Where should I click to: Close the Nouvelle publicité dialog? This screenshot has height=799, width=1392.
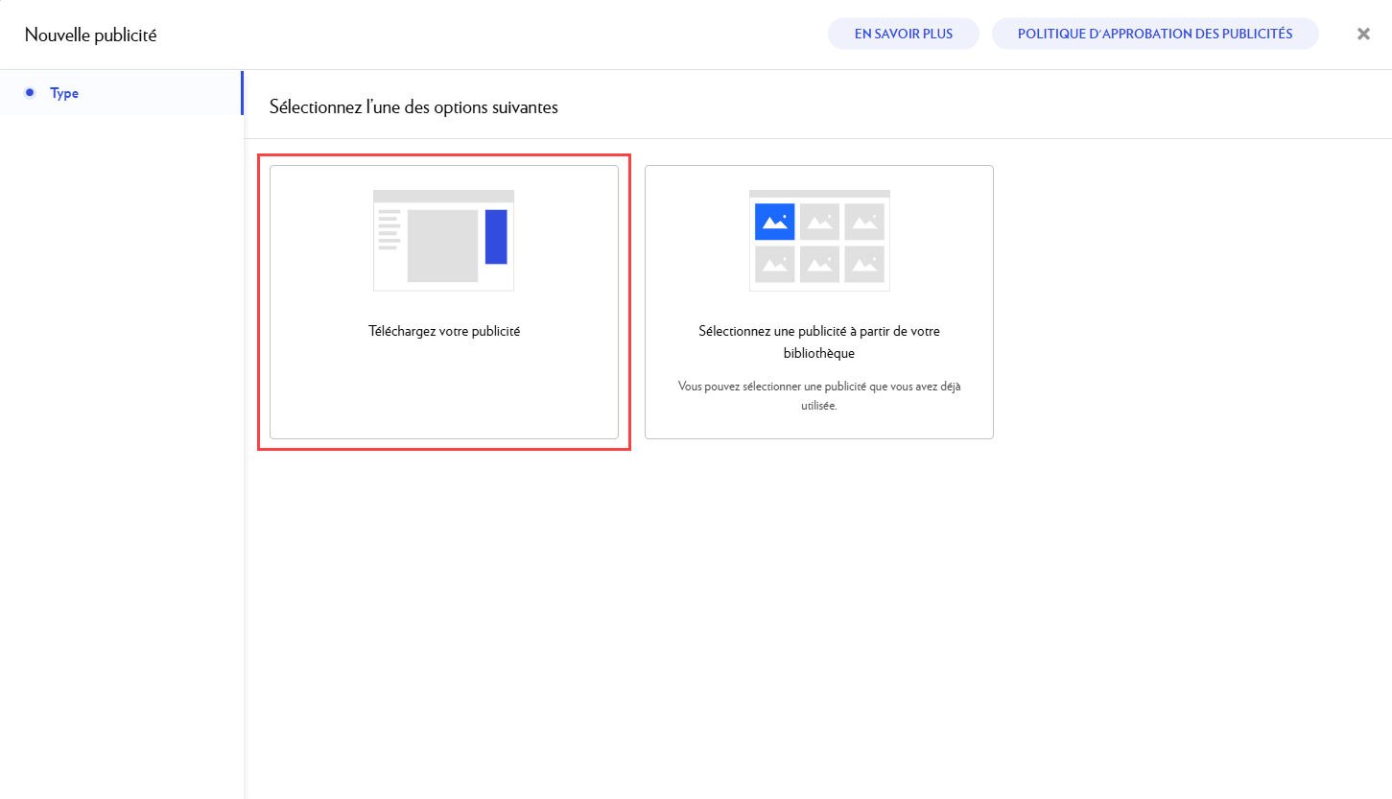(1363, 34)
